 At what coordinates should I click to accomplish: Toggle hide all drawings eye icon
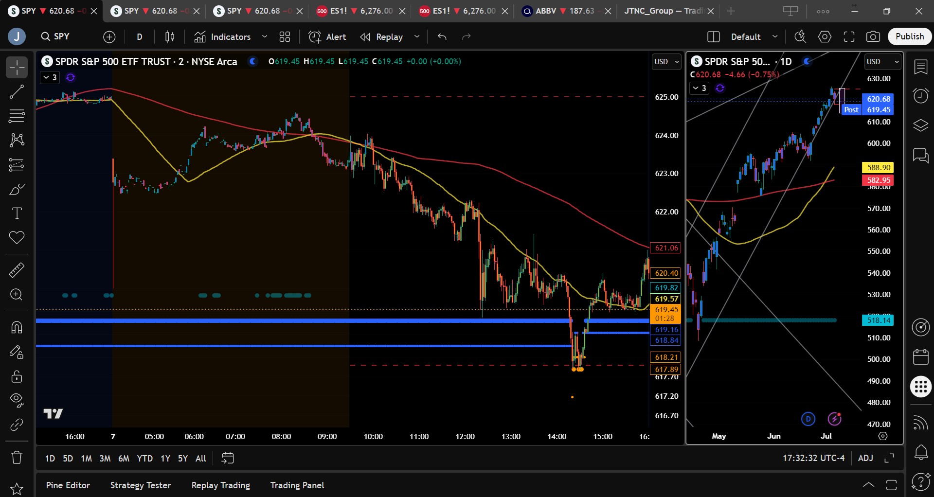[x=17, y=400]
